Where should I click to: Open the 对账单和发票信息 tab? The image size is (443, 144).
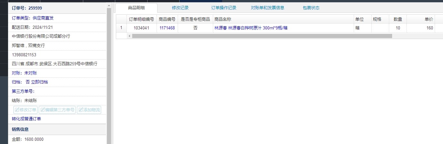268,8
